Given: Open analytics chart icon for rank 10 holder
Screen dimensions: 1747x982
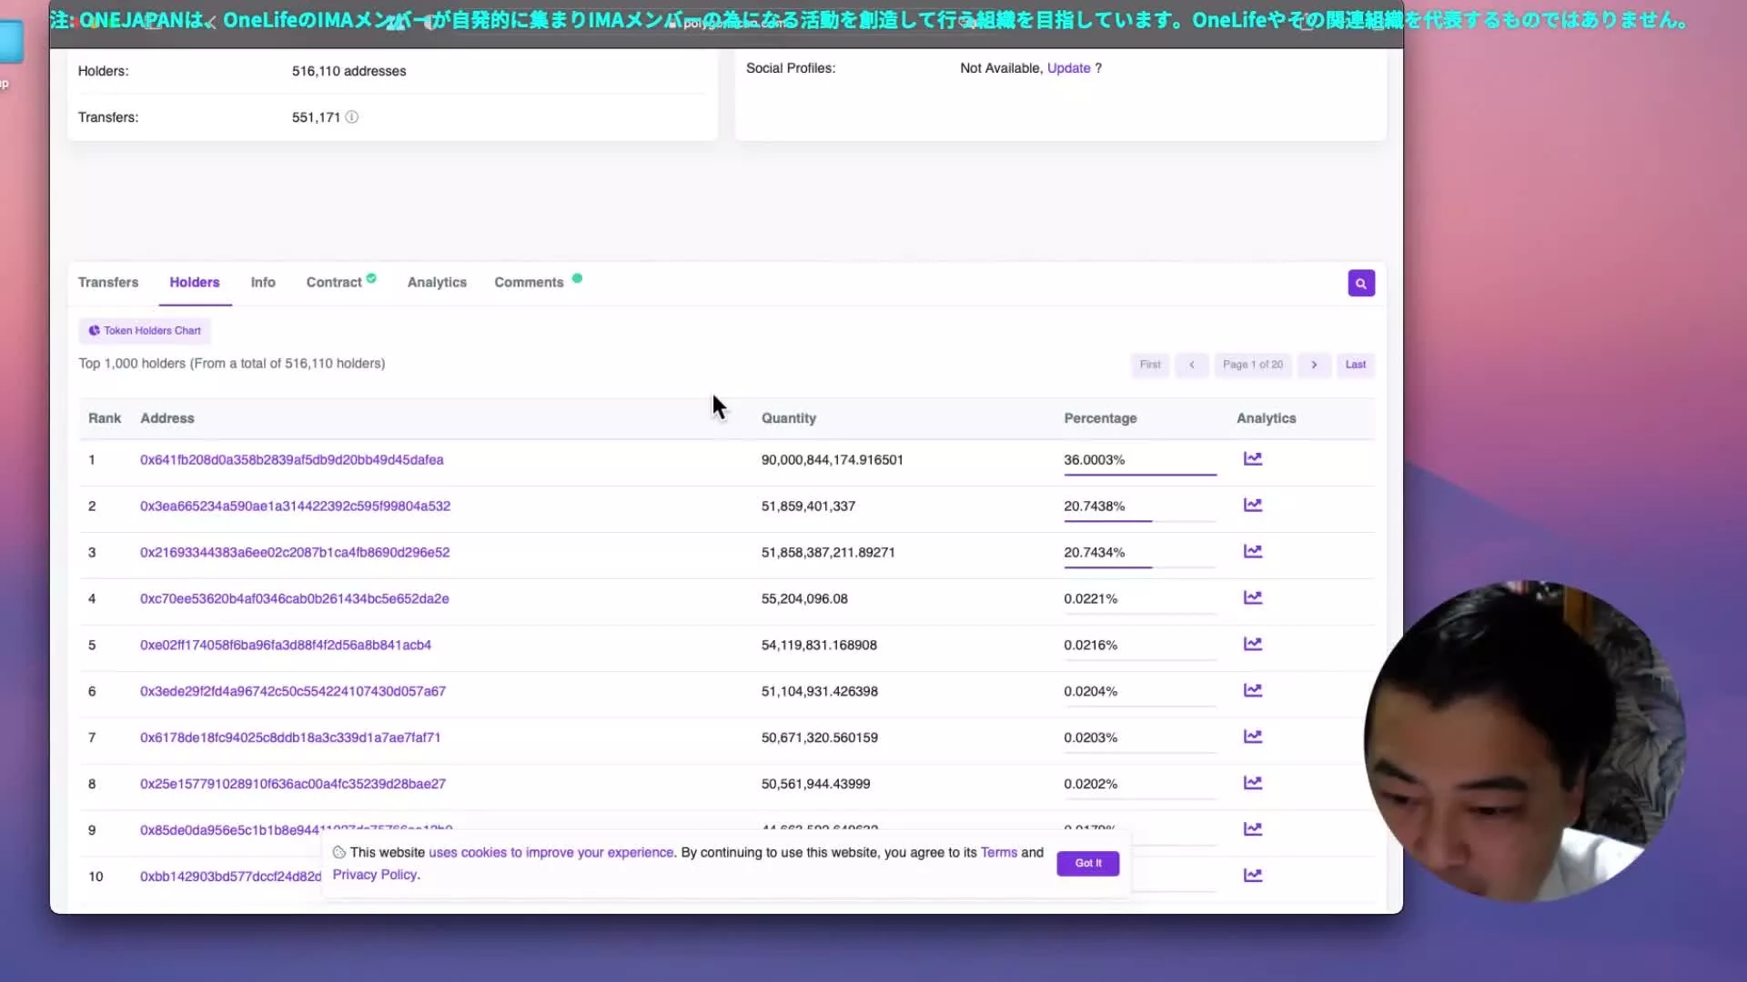Looking at the screenshot, I should [1252, 875].
